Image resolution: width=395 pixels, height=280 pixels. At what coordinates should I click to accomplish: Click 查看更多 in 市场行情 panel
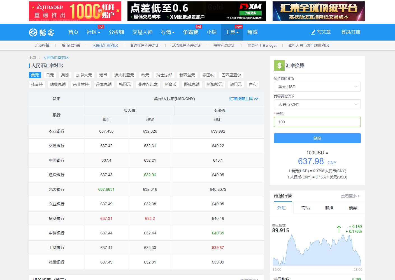point(350,196)
